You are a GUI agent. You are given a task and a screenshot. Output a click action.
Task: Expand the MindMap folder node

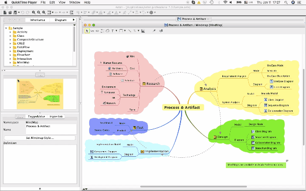point(10,62)
